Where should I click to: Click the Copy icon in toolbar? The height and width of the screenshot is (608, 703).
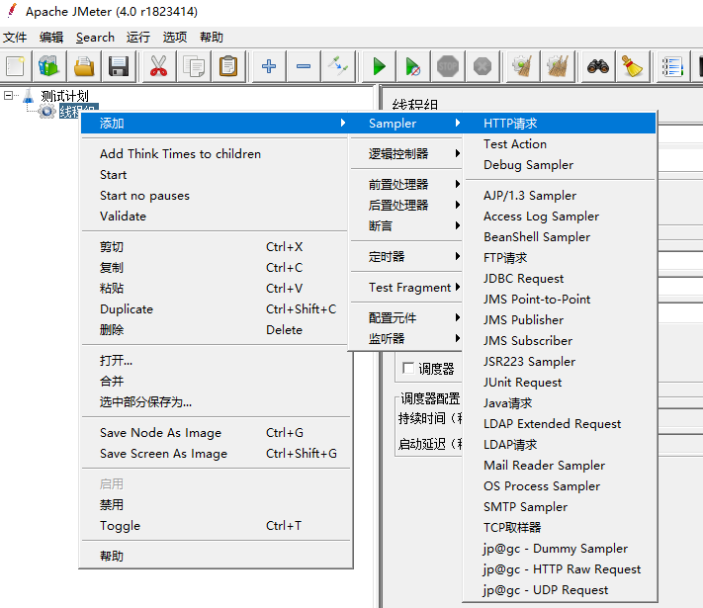point(193,67)
